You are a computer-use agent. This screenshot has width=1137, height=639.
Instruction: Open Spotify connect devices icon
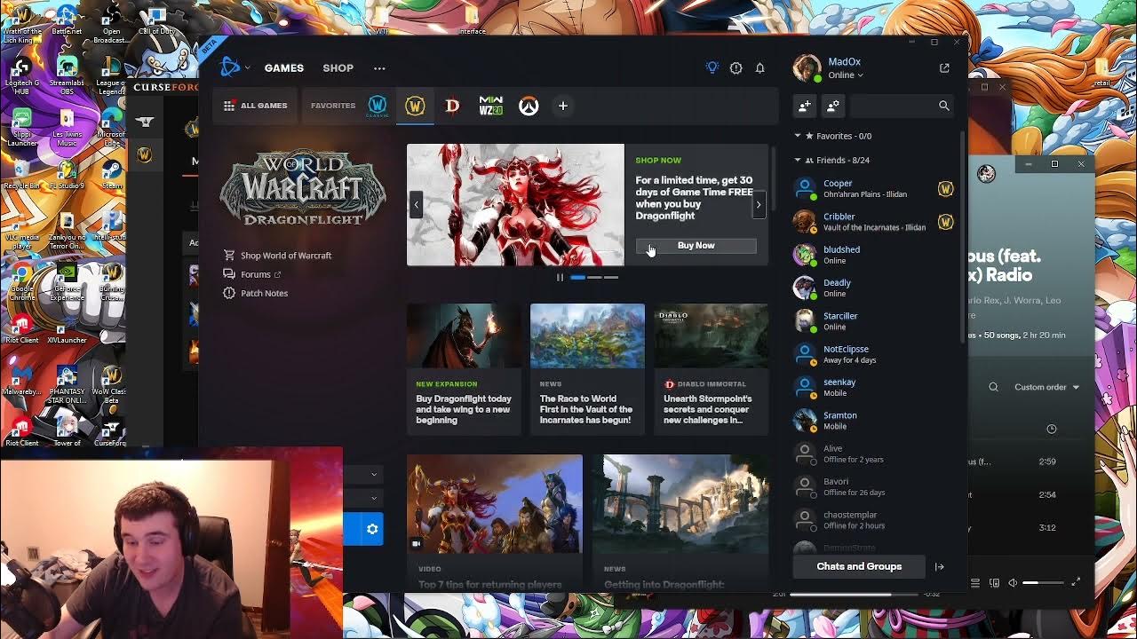click(x=994, y=583)
